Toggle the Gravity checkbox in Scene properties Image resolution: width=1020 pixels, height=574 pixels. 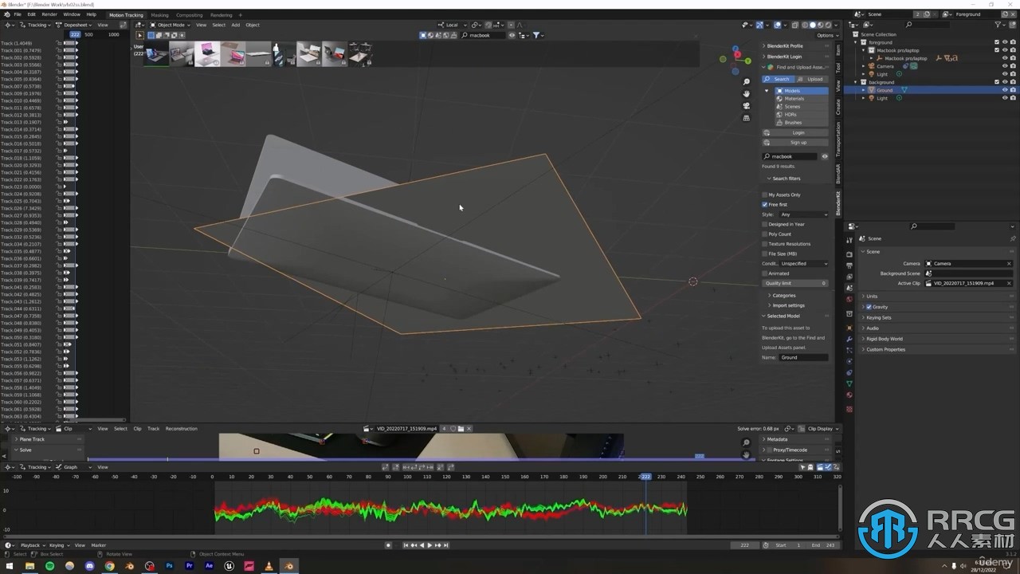[869, 307]
